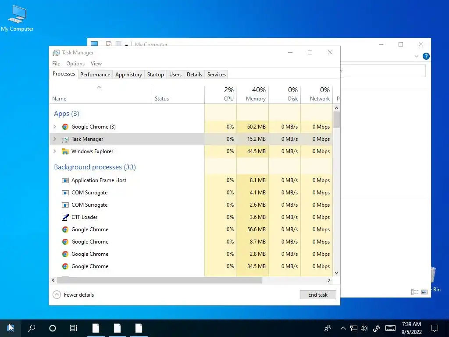
Task: Click the End task button
Action: click(318, 295)
